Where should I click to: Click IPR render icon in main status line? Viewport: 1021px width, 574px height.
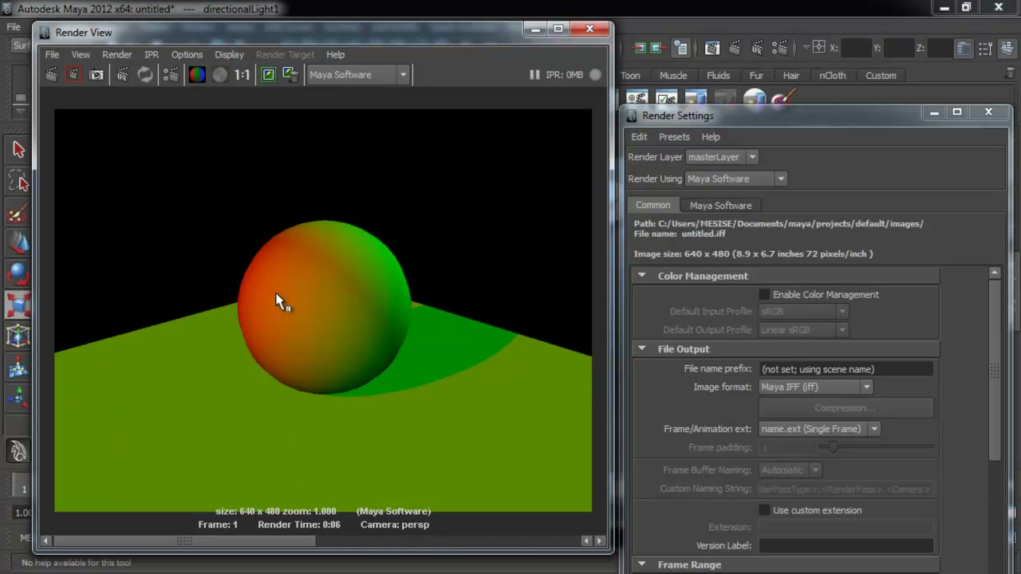757,48
